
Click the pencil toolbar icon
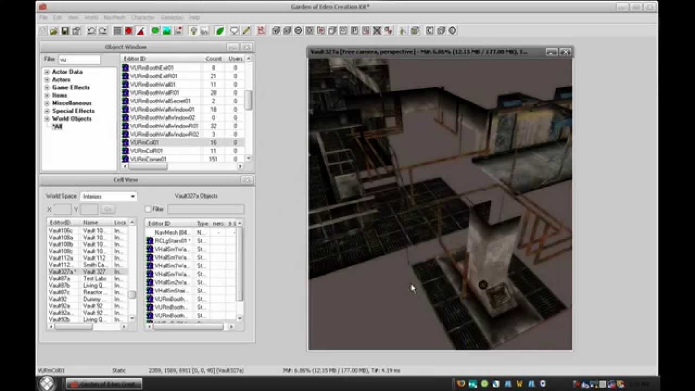pos(246,31)
